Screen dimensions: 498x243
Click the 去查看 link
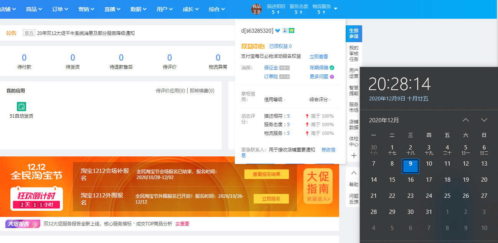click(182, 224)
